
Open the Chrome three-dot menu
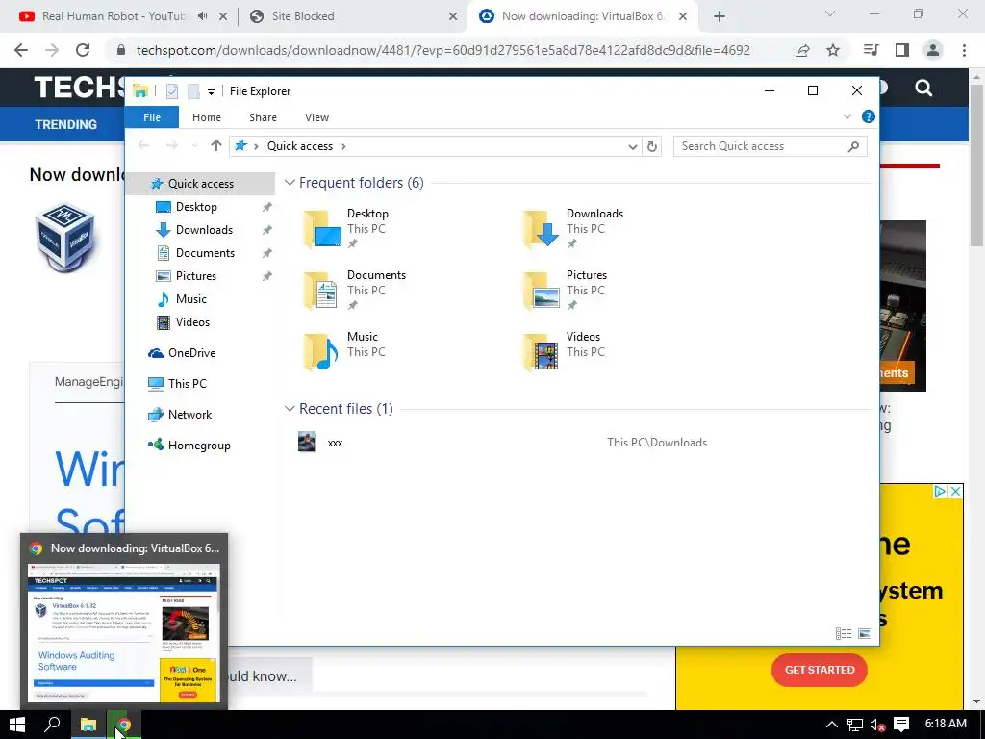tap(964, 50)
